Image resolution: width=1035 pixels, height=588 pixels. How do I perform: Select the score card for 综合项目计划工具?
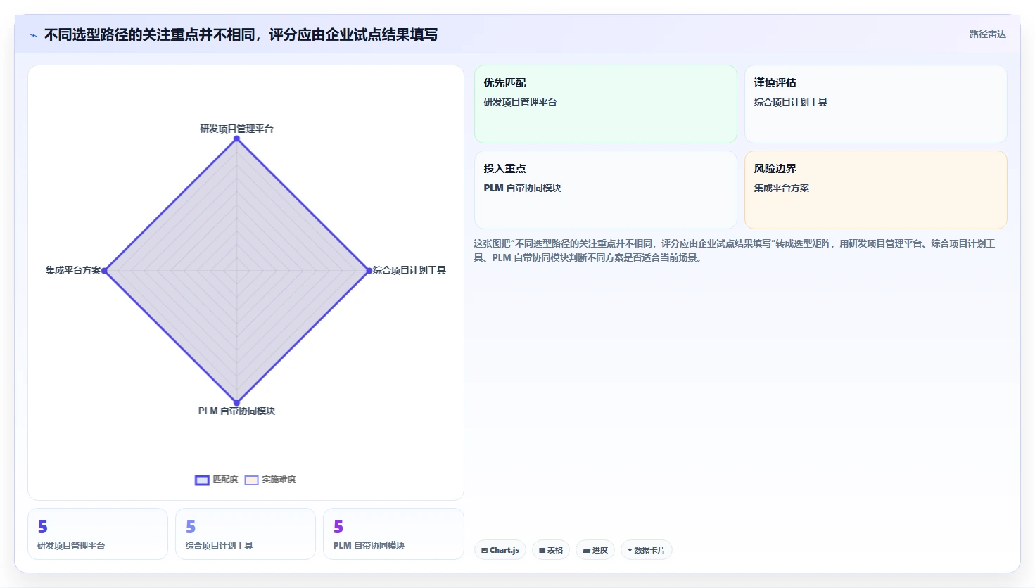pos(246,534)
